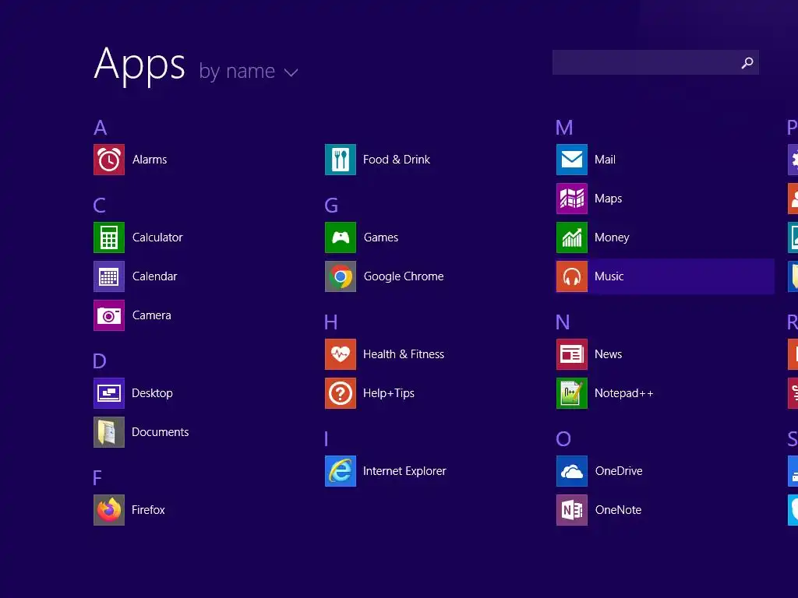Click the 'Alarms' label text
Image resolution: width=798 pixels, height=598 pixels.
(150, 160)
